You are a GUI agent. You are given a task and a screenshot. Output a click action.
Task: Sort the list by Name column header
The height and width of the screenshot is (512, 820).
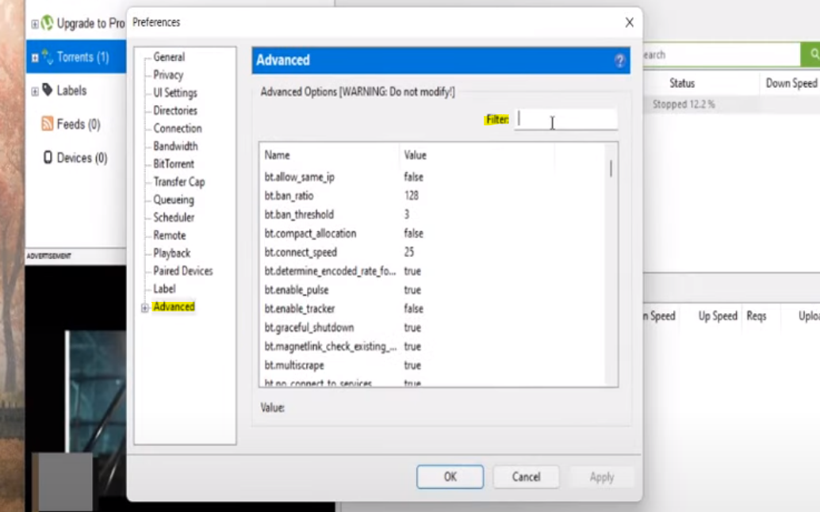[x=328, y=155]
